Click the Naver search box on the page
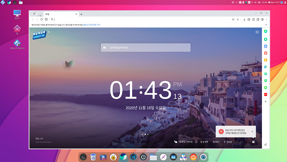The width and height of the screenshot is (287, 162). [146, 47]
